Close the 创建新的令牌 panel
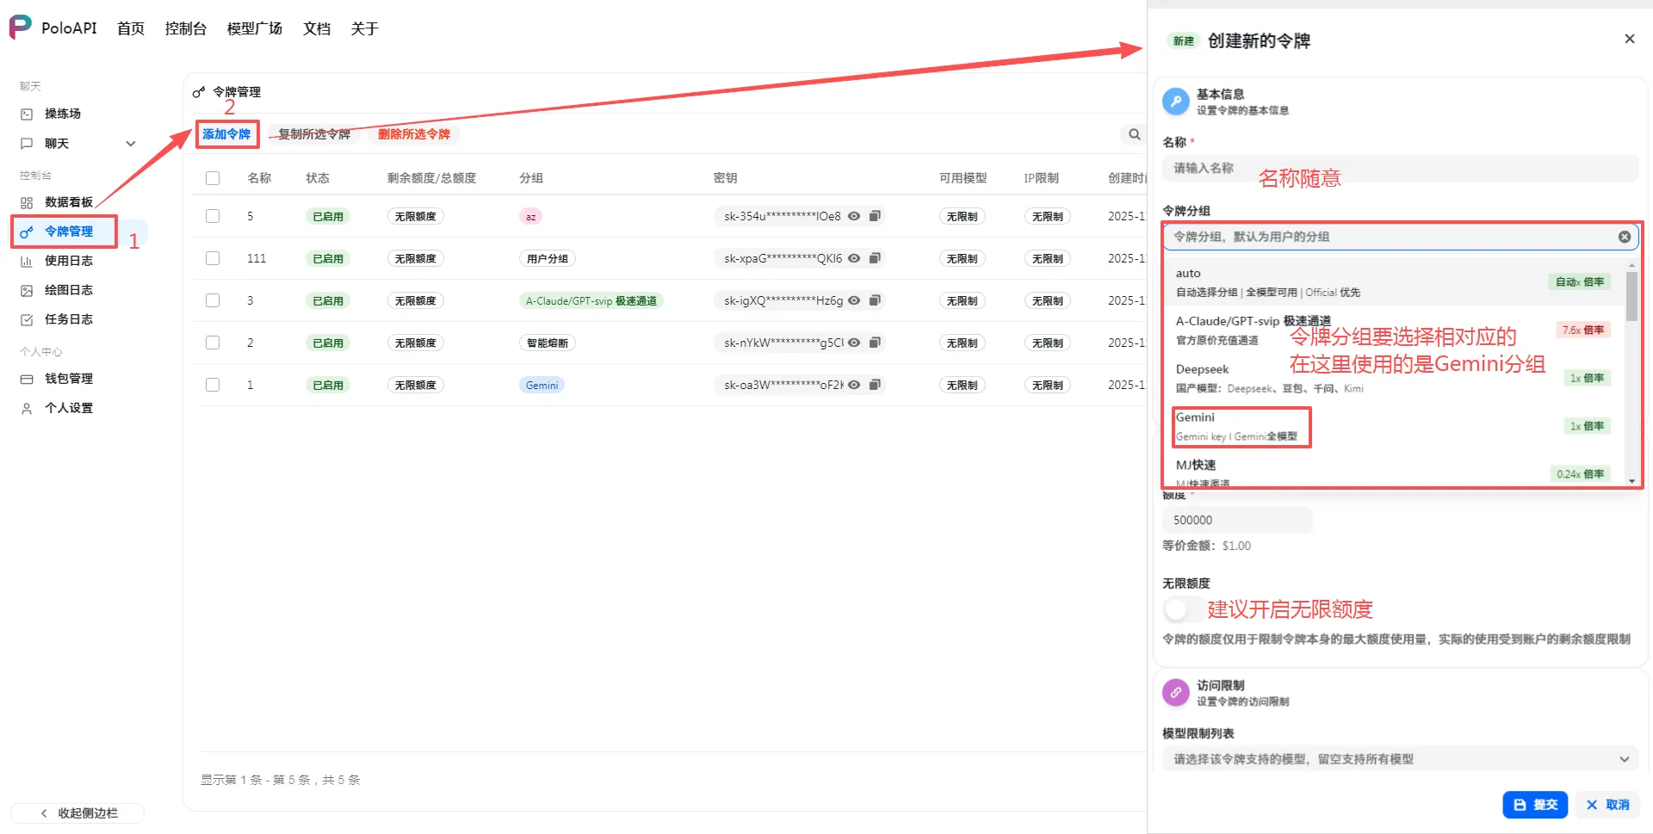Viewport: 1653px width, 834px height. point(1630,39)
